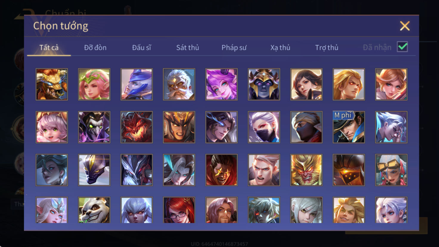Open the Đấu sĩ tab
The width and height of the screenshot is (439, 247).
point(142,48)
